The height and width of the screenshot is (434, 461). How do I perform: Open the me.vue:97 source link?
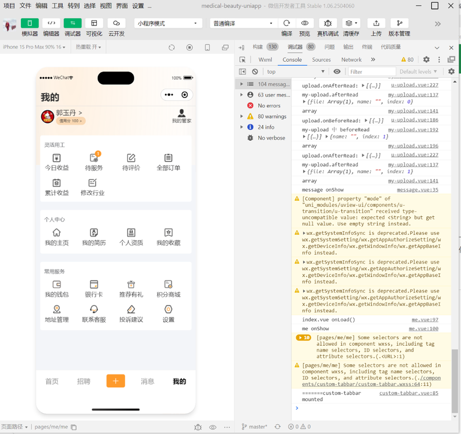click(x=424, y=320)
